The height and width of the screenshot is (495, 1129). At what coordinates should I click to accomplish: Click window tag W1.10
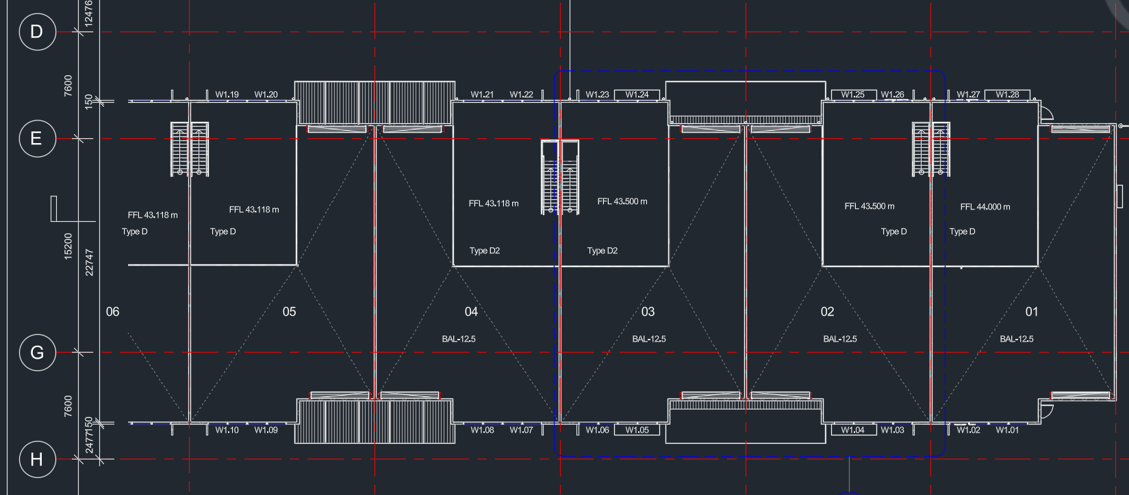point(227,430)
